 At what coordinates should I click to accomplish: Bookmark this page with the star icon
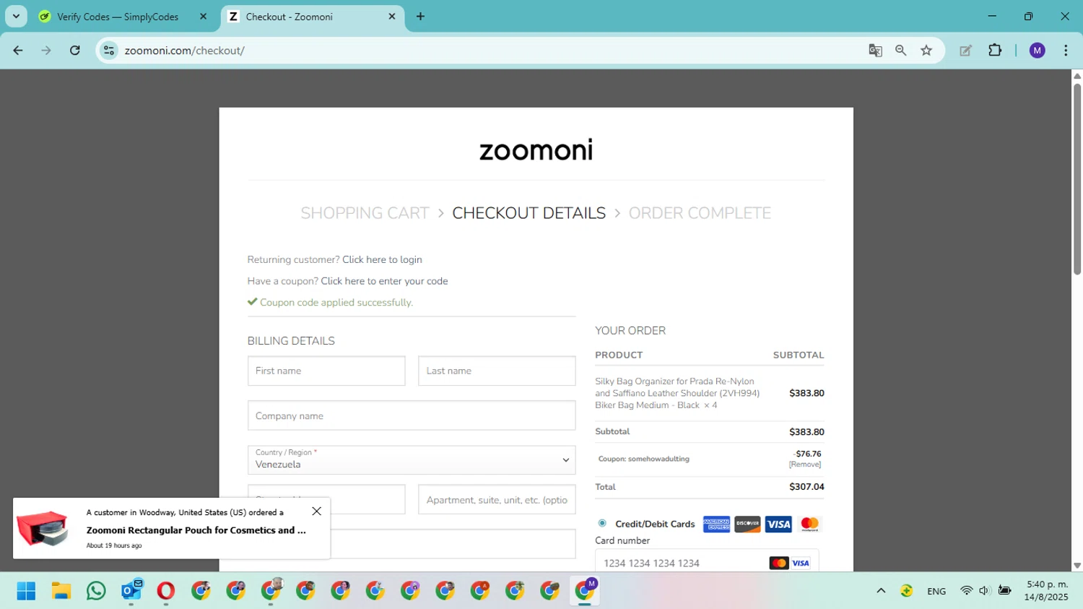[926, 51]
